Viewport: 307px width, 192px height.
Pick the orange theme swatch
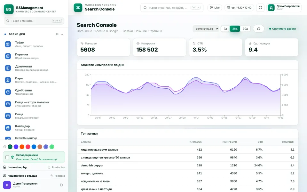tap(22, 147)
